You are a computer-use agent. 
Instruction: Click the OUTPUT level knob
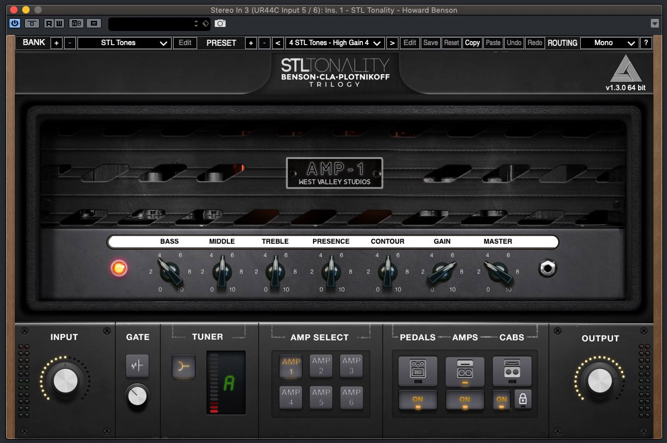pyautogui.click(x=600, y=381)
